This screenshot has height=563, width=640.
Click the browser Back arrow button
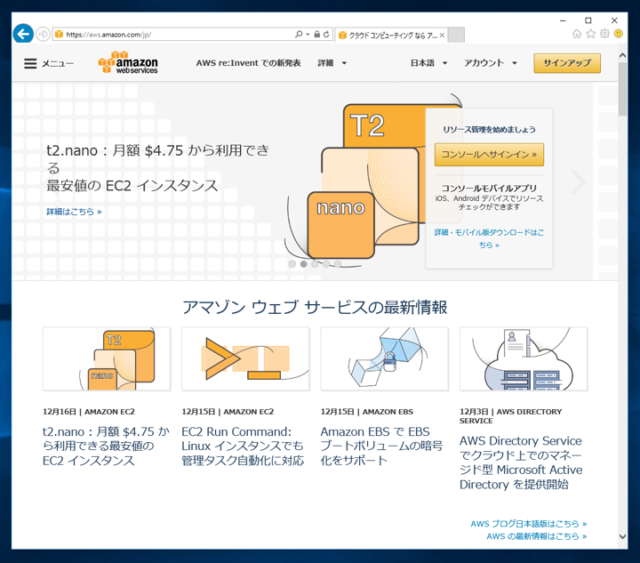tap(23, 34)
